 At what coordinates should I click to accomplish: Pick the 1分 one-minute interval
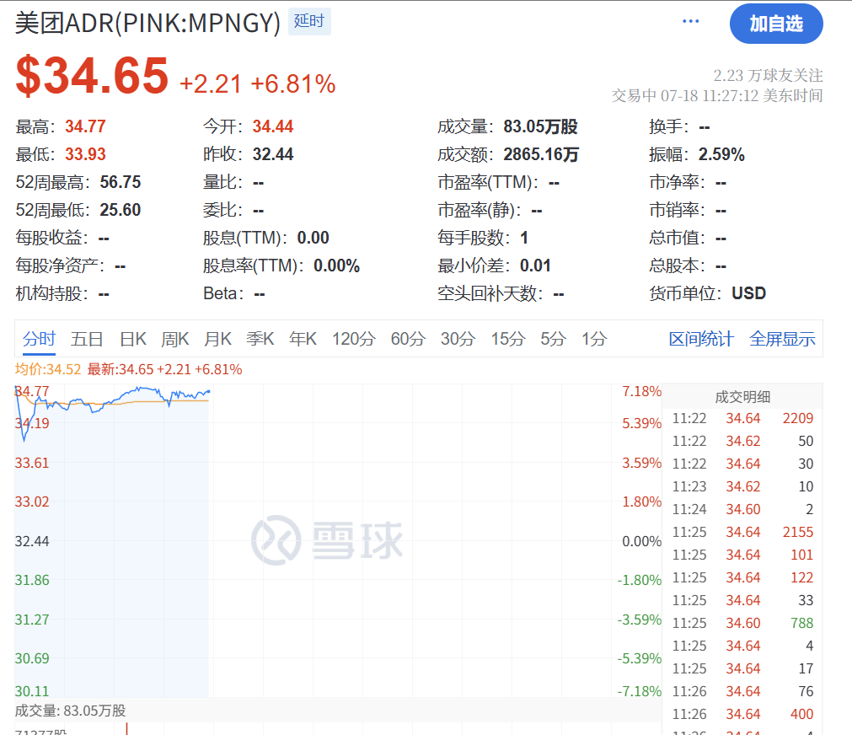tap(593, 340)
